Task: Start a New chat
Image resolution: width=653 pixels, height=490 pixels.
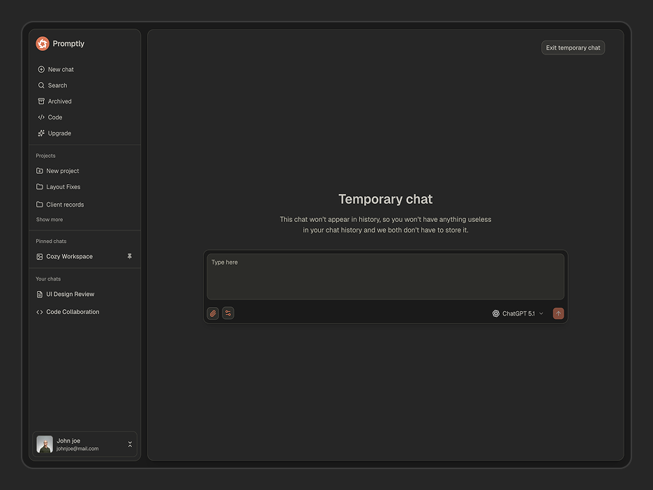Action: (61, 70)
